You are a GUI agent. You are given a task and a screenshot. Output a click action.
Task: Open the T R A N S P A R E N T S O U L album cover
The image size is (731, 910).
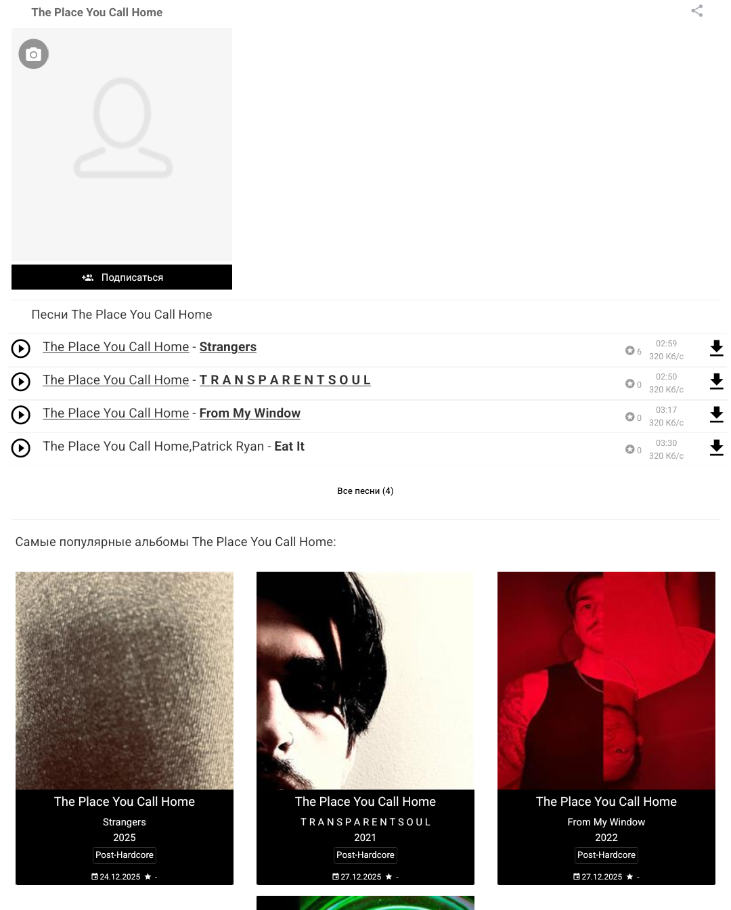pyautogui.click(x=365, y=681)
